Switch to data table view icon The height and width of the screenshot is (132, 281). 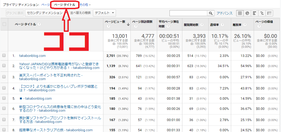pyautogui.click(x=240, y=13)
